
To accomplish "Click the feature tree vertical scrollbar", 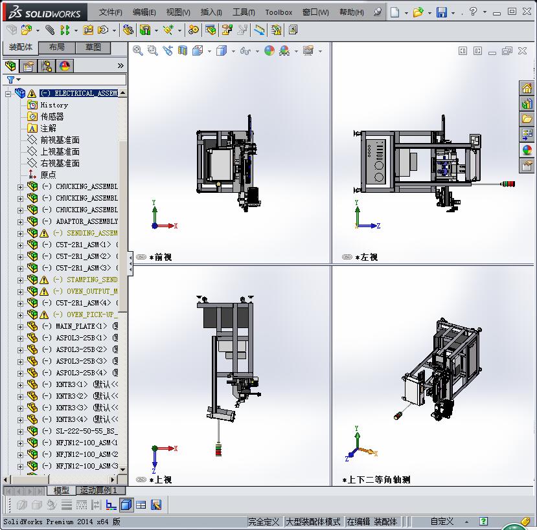I will pos(123,226).
